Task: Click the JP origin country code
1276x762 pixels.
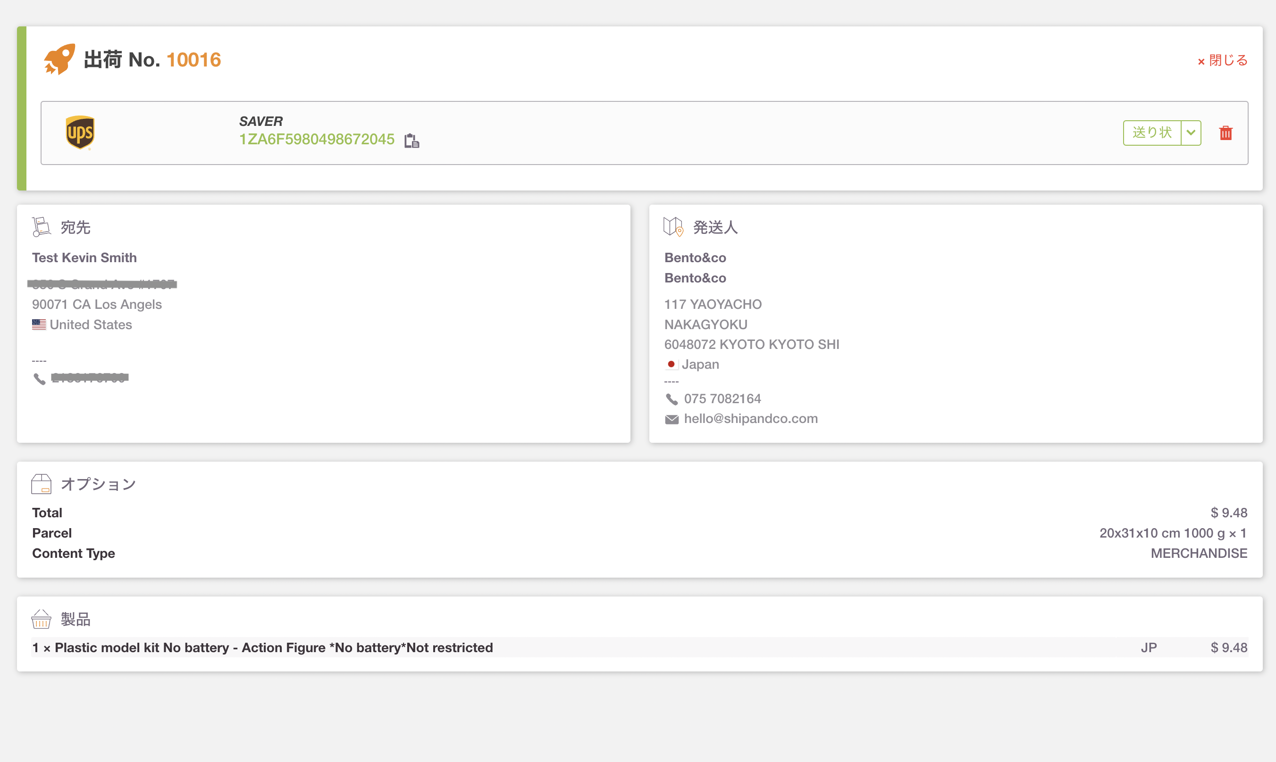Action: [1149, 647]
